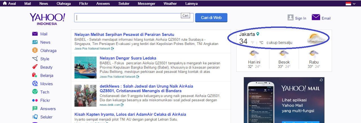Image resolution: width=361 pixels, height=123 pixels.
Task: Click news.detik.com source link
Action: coord(110,105)
